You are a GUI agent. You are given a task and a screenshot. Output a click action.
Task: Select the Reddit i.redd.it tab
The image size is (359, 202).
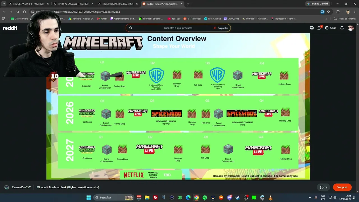point(162,4)
